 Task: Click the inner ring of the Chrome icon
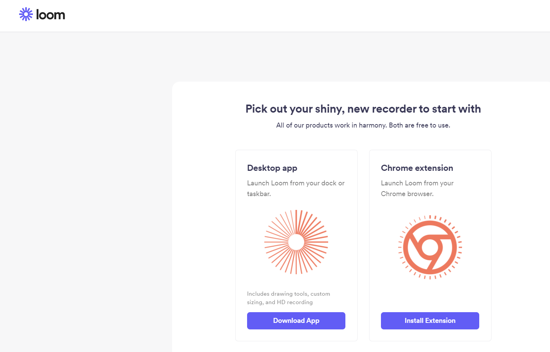(430, 247)
